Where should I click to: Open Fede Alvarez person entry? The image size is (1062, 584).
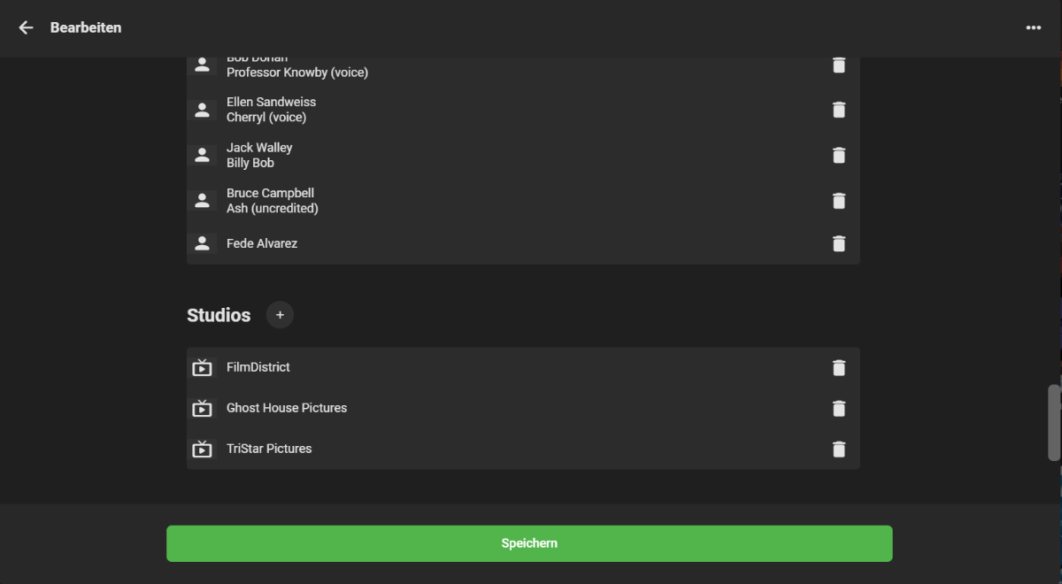262,243
